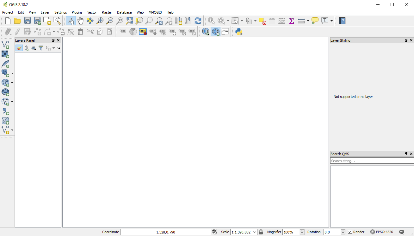Screen dimensions: 414x236
Task: Open the Python Console
Action: coord(239,31)
